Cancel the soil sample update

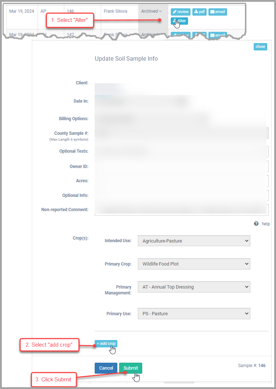coord(106,368)
